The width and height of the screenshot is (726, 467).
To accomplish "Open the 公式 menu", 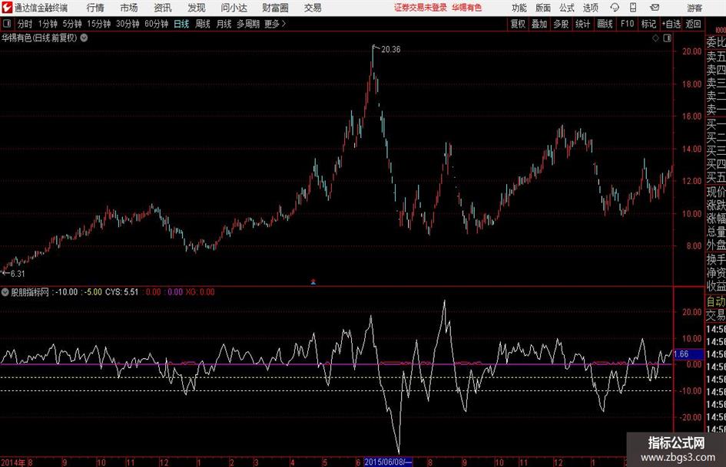I will pyautogui.click(x=567, y=8).
